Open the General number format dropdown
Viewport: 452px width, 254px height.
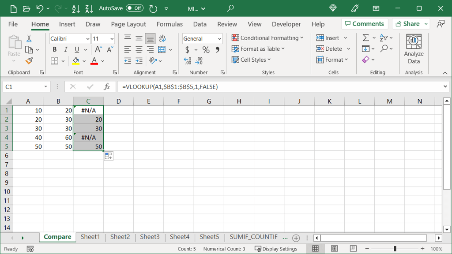coord(219,39)
